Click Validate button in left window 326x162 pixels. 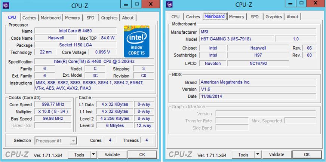[x=112, y=155]
